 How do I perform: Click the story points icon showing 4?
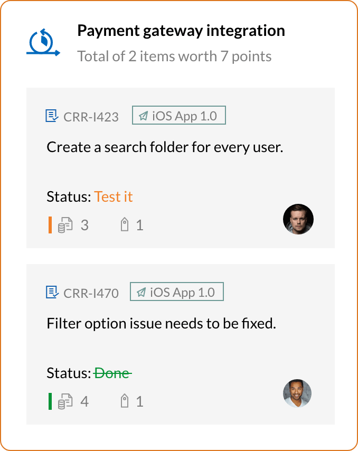65,401
